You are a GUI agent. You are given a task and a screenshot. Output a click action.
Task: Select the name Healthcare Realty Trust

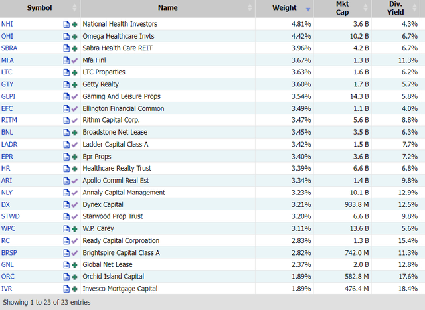point(117,169)
